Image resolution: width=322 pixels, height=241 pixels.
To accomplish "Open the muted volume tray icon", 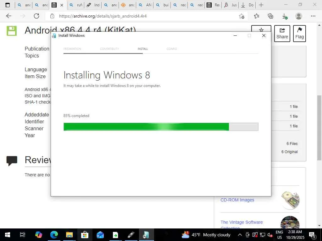I will (270, 235).
